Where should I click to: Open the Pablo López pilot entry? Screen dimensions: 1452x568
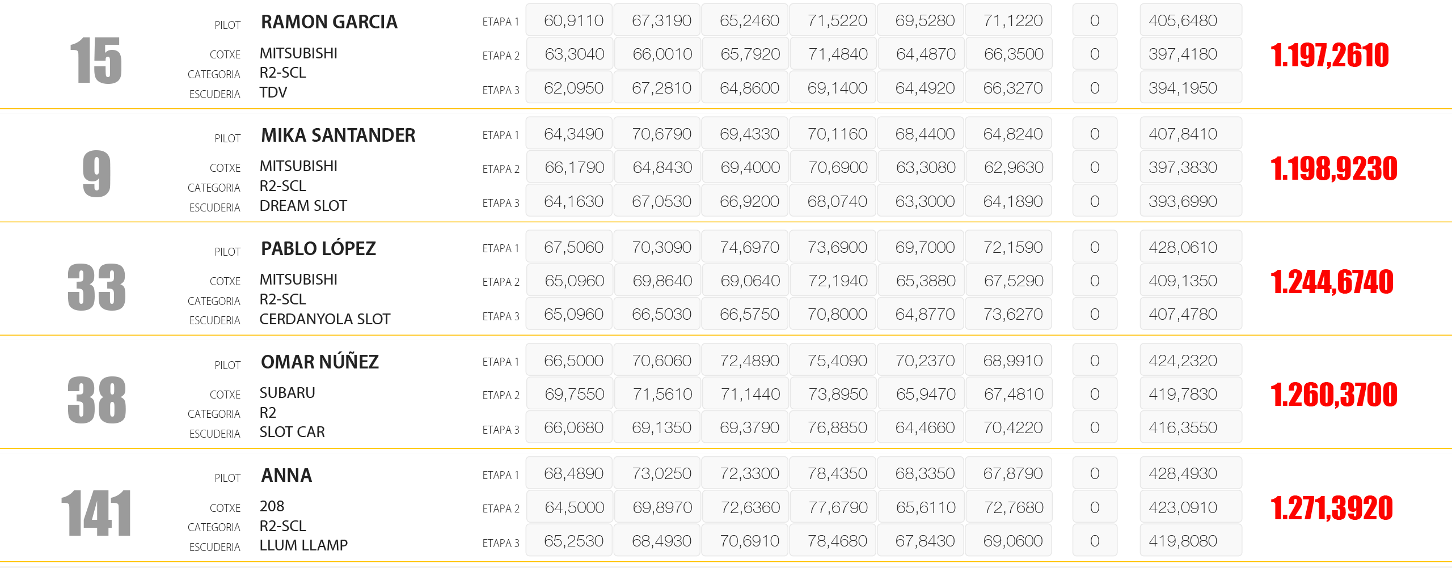[318, 249]
